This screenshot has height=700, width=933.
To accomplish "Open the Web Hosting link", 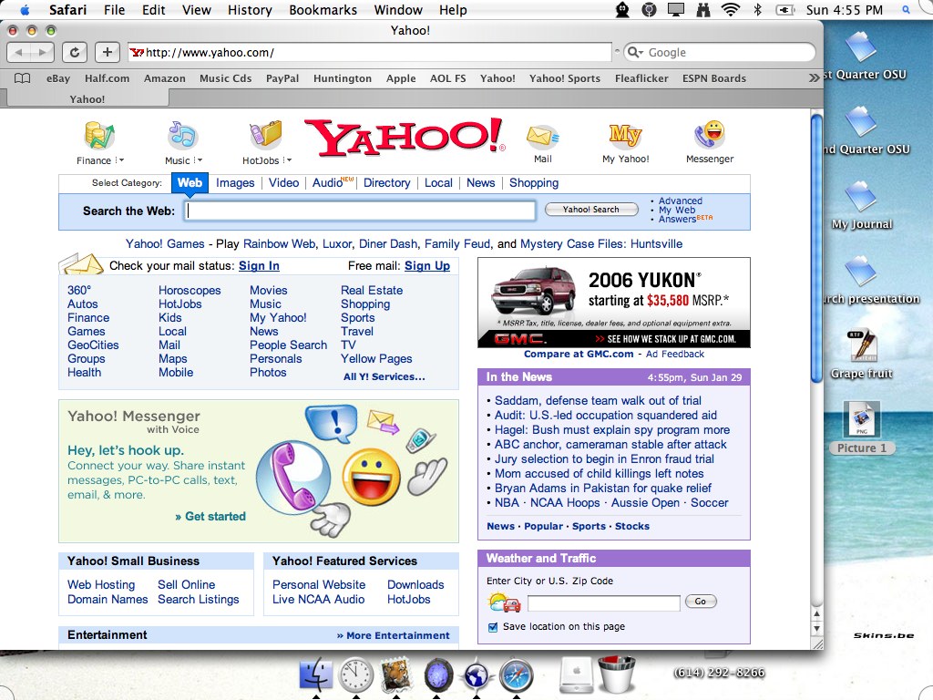I will [101, 584].
